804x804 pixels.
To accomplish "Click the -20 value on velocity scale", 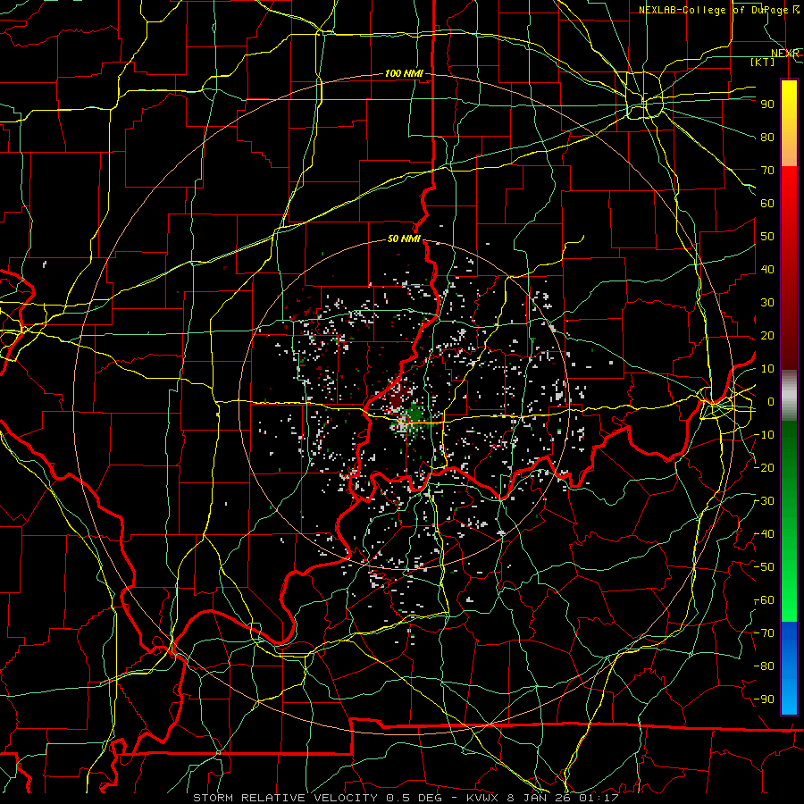I will coord(765,467).
